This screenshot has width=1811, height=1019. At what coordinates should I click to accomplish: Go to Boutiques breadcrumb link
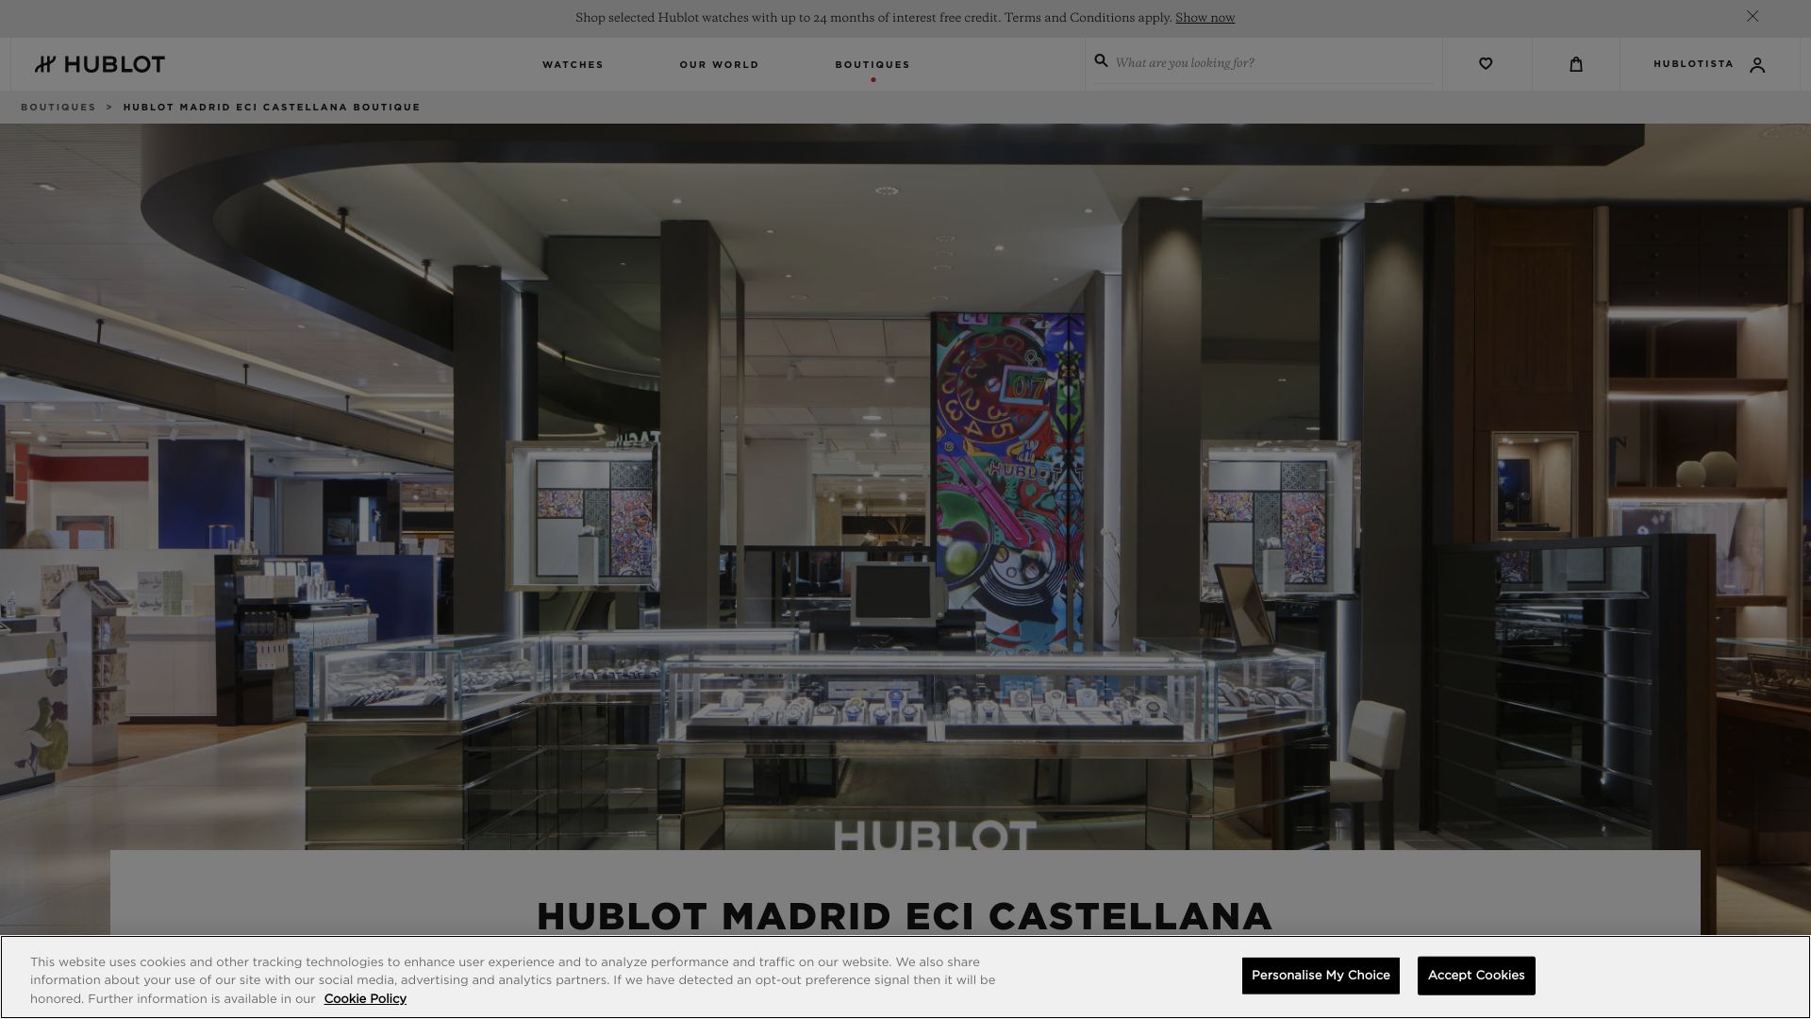[58, 108]
